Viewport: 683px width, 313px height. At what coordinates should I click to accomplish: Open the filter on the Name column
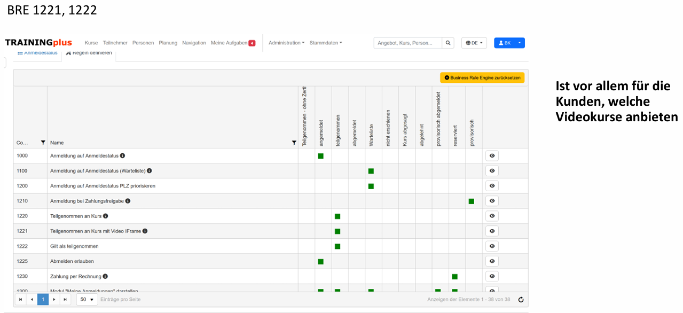tap(294, 143)
